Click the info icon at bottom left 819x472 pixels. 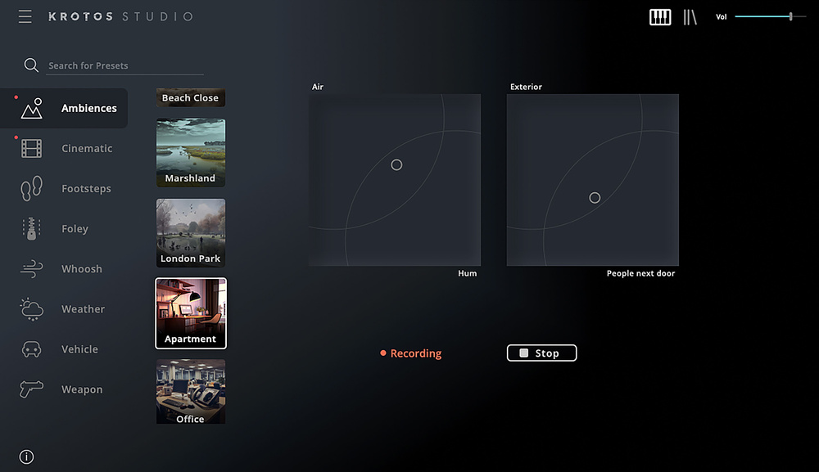click(26, 457)
